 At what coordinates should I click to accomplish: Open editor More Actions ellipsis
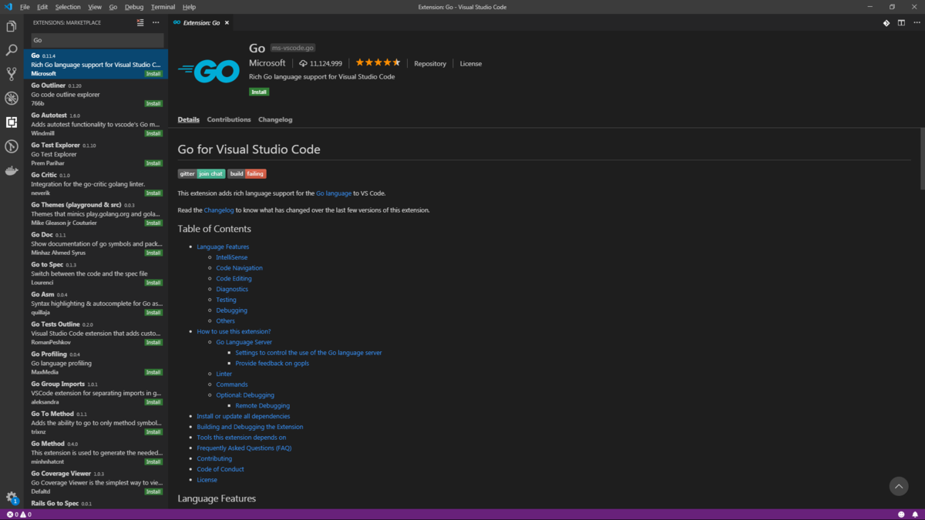coord(915,22)
